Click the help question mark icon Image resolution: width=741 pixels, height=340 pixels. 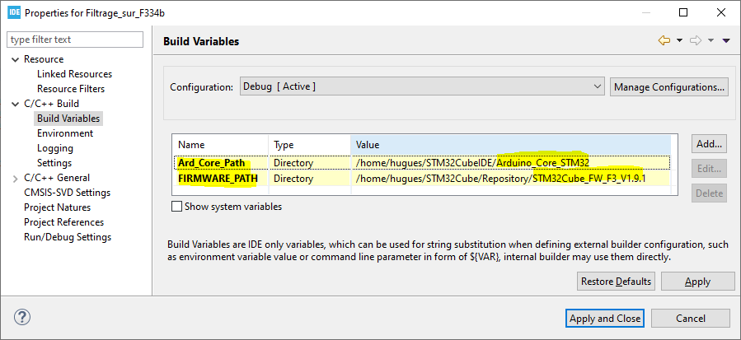click(22, 317)
